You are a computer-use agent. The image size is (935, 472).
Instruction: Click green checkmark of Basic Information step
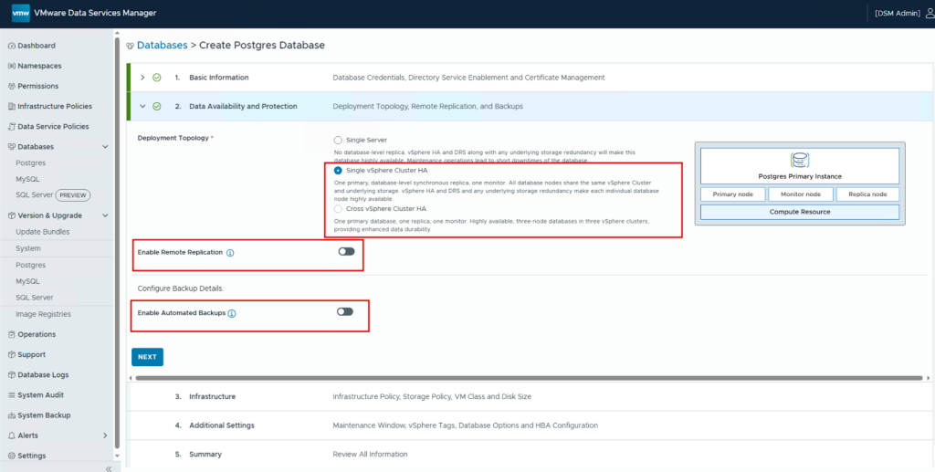pos(157,78)
